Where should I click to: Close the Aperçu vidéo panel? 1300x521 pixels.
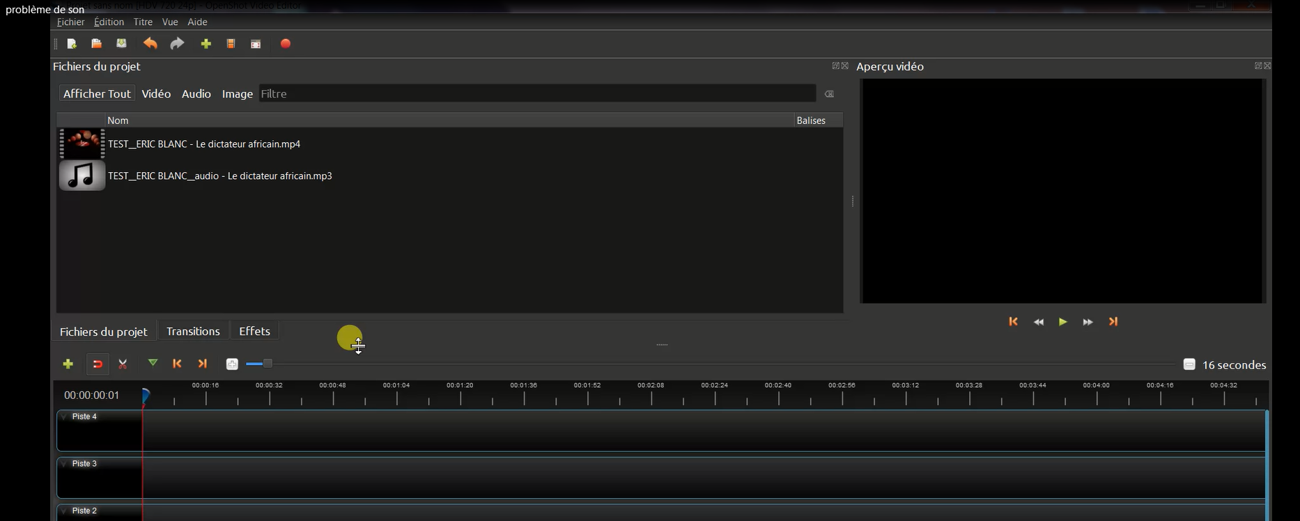1267,66
